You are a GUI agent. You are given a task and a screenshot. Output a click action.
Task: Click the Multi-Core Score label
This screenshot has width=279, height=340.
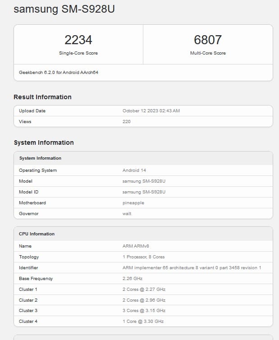click(208, 53)
